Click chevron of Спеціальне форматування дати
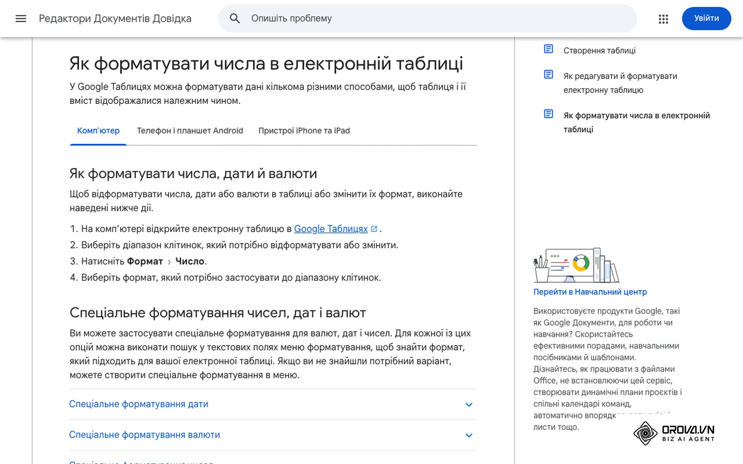The height and width of the screenshot is (464, 743). click(469, 405)
